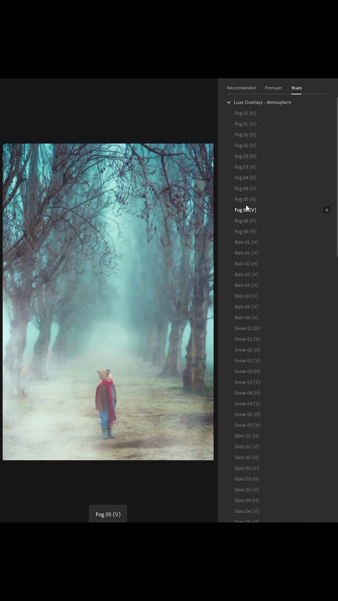Choose Stars 03 (H) overlay
The image size is (338, 601).
pos(247,479)
